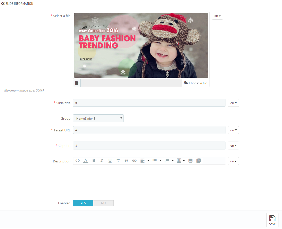The image size is (282, 229).
Task: Click the code view icon in Description toolbar
Action: [78, 161]
